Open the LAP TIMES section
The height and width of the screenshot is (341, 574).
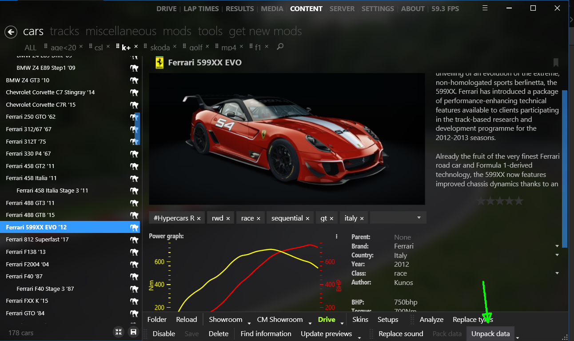click(201, 8)
